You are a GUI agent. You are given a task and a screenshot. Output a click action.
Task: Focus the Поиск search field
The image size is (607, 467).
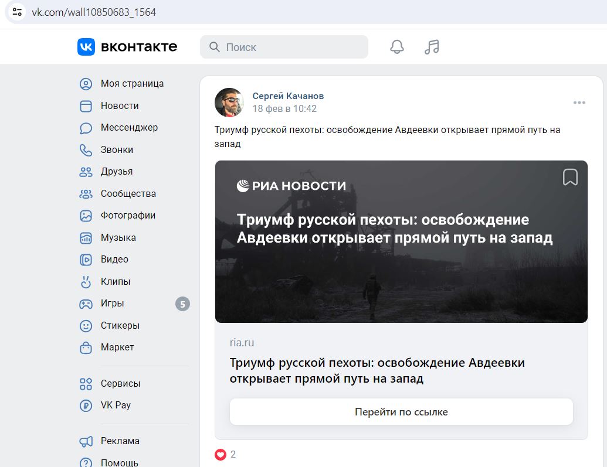[284, 47]
